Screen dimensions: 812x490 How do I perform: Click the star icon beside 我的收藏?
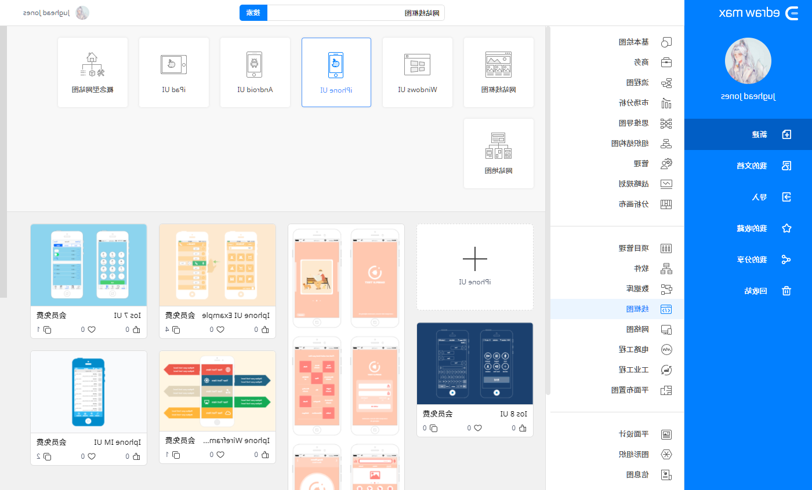pyautogui.click(x=786, y=228)
